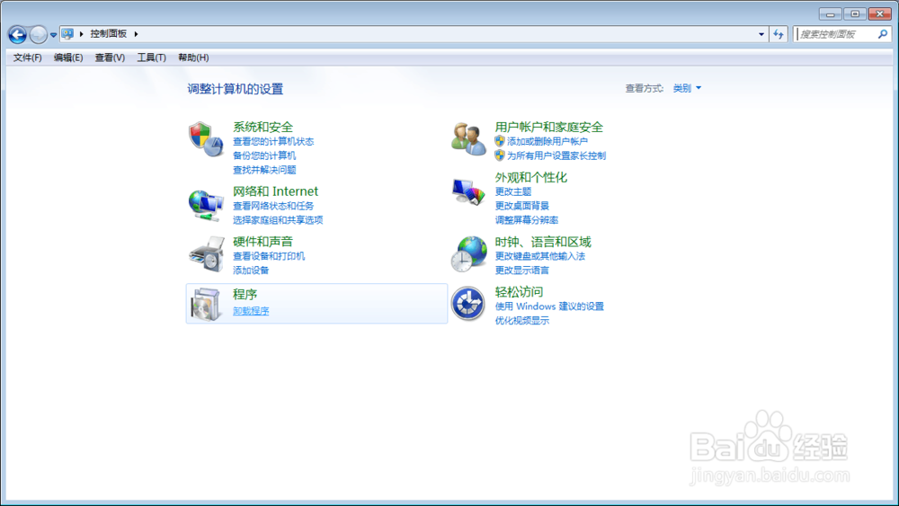The height and width of the screenshot is (506, 899).
Task: Click 查看设备和打印机 link
Action: click(x=269, y=256)
